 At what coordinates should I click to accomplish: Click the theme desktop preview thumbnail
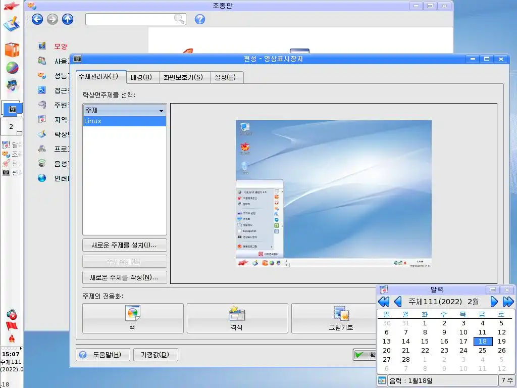click(333, 193)
